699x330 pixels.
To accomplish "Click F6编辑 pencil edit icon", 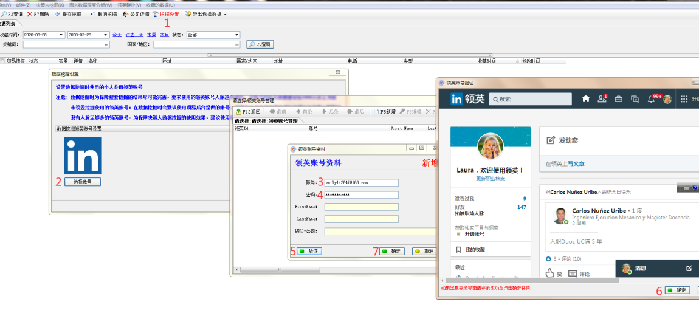I will pos(402,112).
